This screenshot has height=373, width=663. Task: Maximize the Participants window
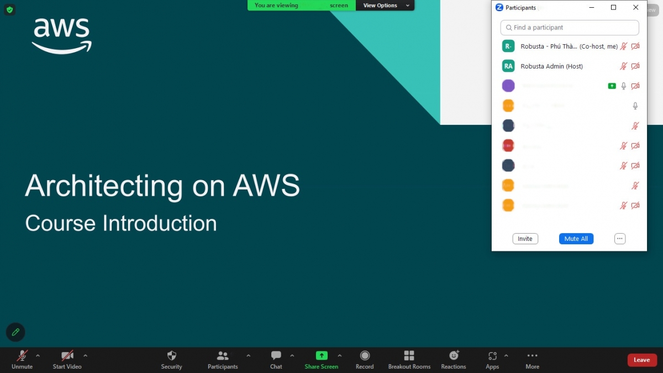click(613, 8)
